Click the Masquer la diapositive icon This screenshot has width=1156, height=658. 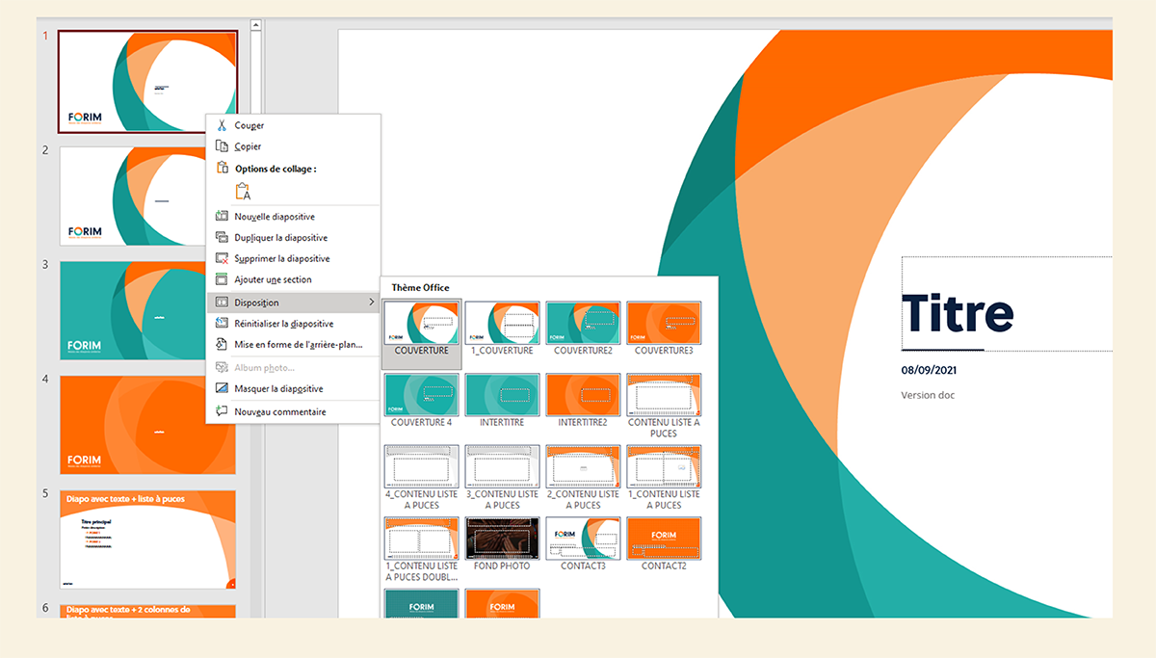222,389
